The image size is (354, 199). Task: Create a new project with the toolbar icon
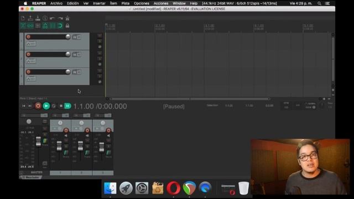(23, 18)
